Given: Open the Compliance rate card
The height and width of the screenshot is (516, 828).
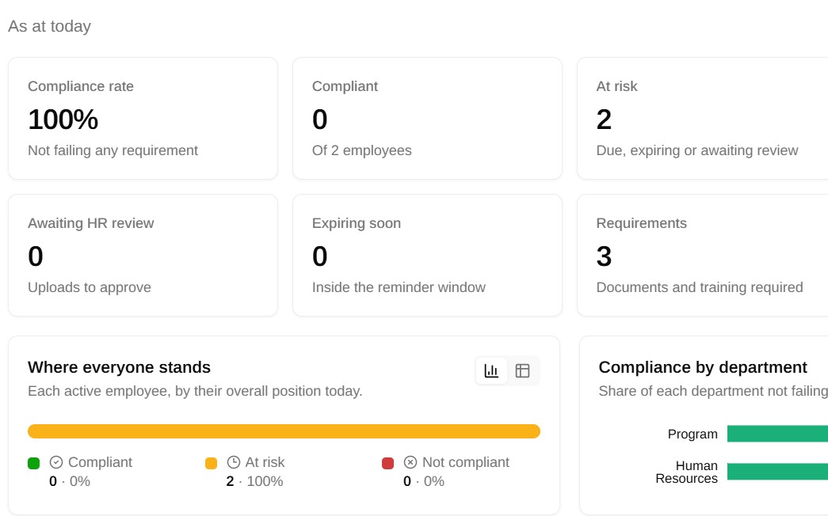Looking at the screenshot, I should coord(143,118).
